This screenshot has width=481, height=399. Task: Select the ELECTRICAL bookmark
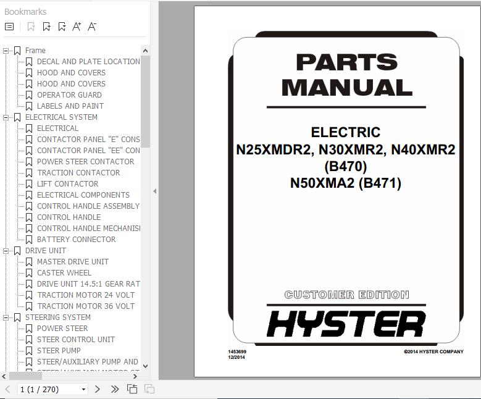pyautogui.click(x=57, y=128)
